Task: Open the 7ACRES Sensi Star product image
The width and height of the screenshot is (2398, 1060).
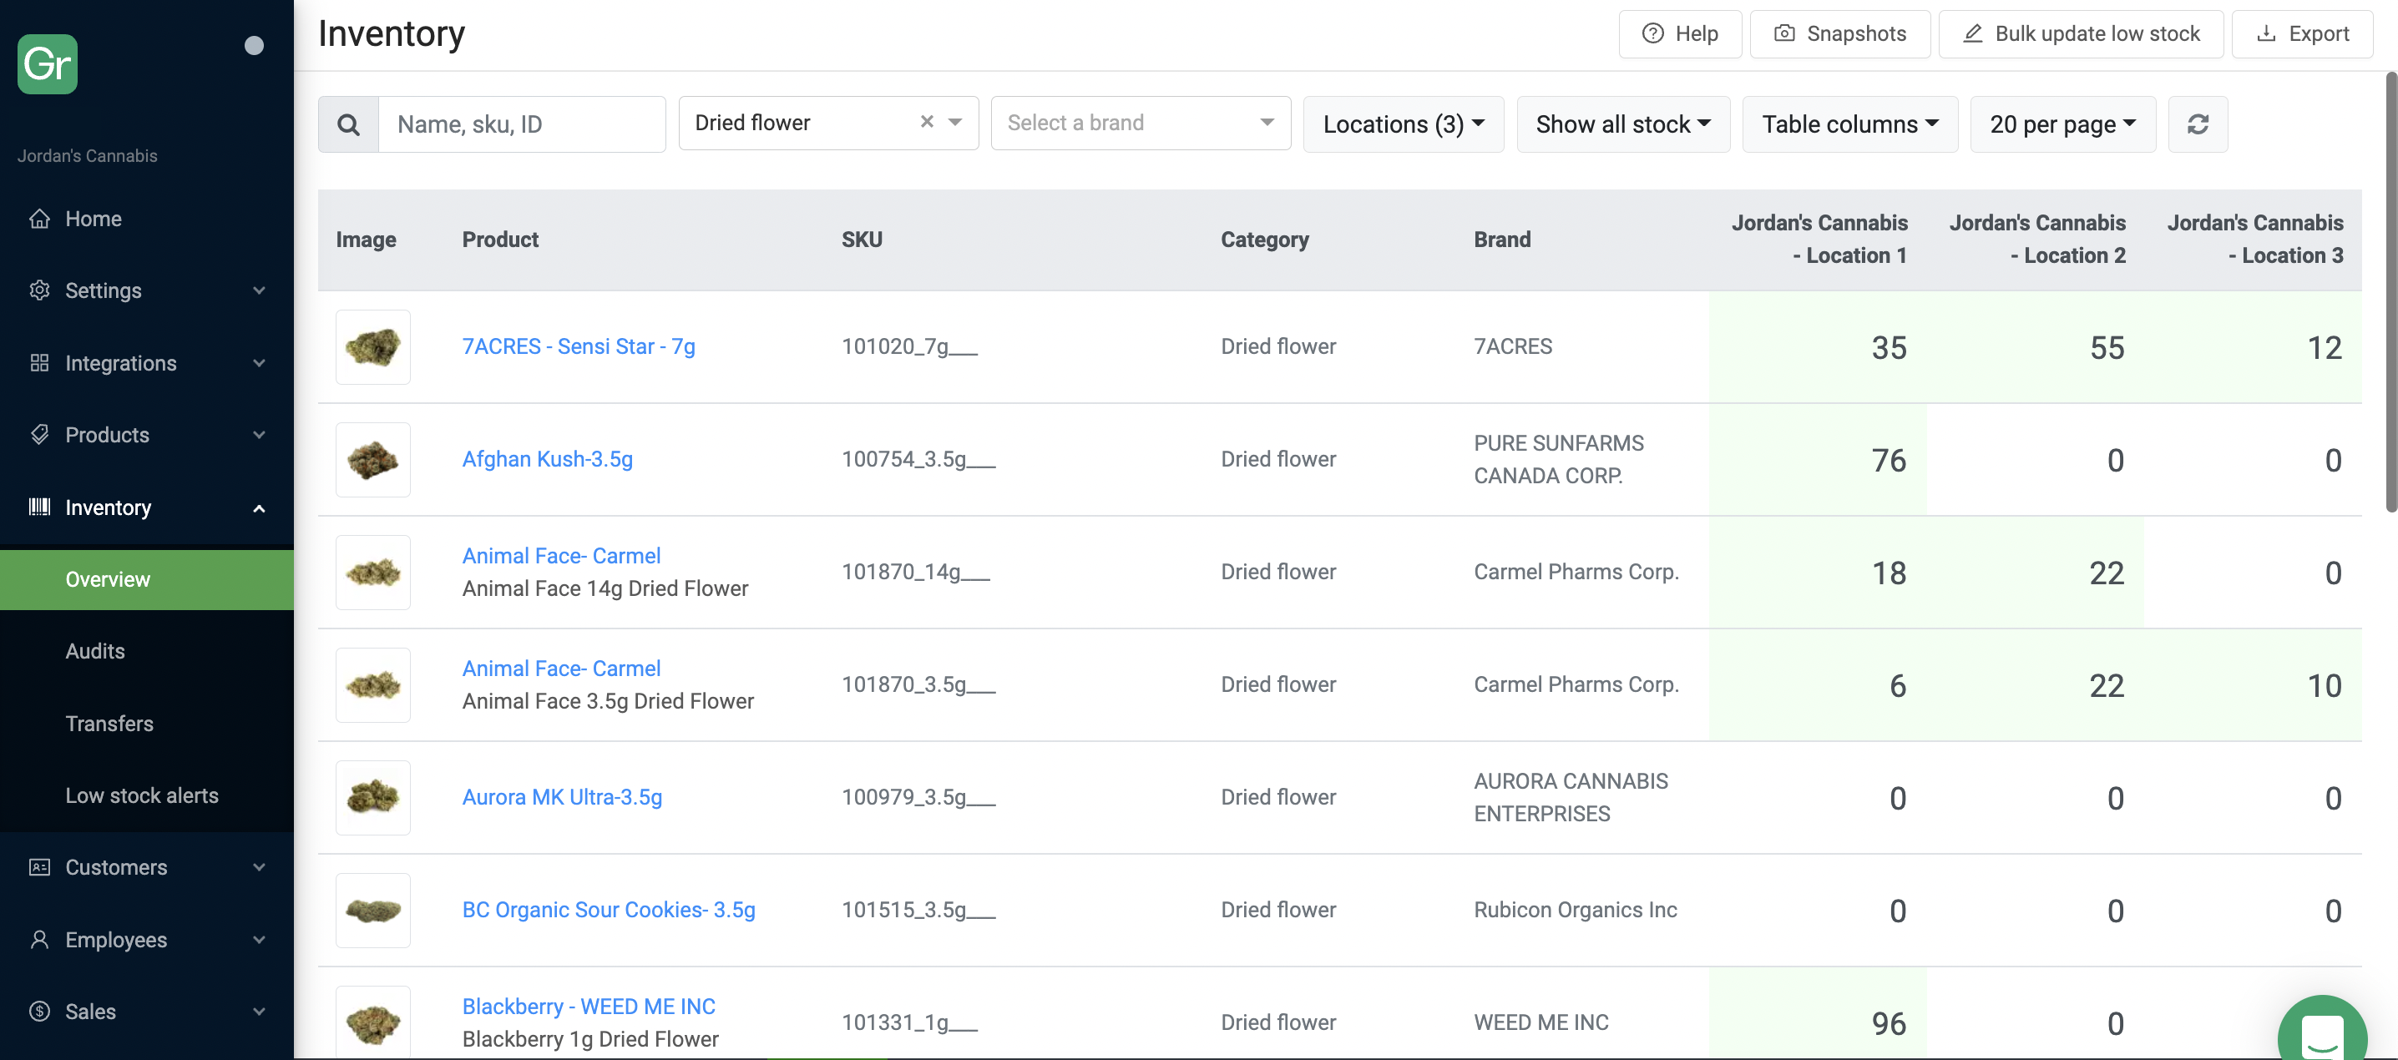Action: click(373, 347)
